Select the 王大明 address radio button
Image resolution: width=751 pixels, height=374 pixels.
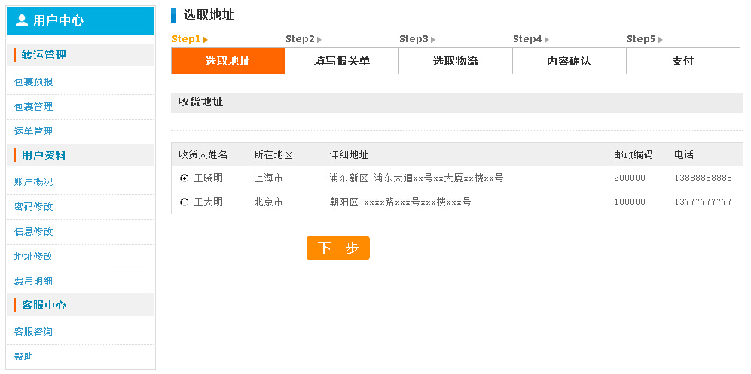[x=184, y=202]
